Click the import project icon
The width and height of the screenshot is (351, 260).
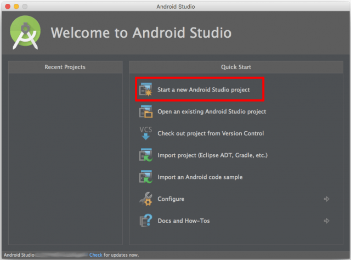(x=145, y=155)
